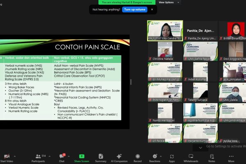Start video using the camera icon
The height and width of the screenshot is (164, 246).
coord(7,158)
